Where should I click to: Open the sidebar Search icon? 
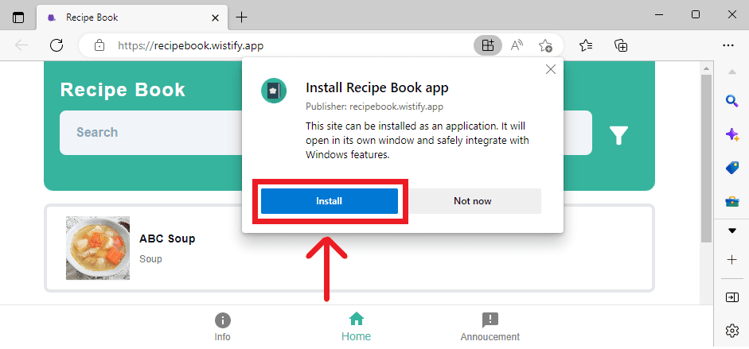tap(731, 101)
